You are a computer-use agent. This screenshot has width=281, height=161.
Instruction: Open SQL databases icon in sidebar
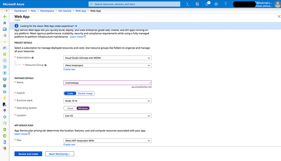coord(5,86)
